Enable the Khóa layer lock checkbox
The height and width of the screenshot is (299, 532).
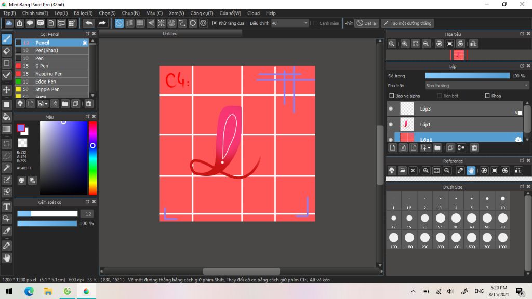pyautogui.click(x=487, y=96)
